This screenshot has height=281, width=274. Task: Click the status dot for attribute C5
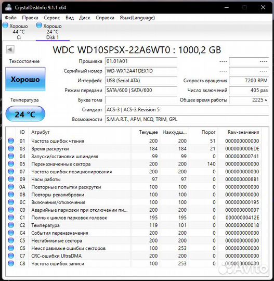11,240
